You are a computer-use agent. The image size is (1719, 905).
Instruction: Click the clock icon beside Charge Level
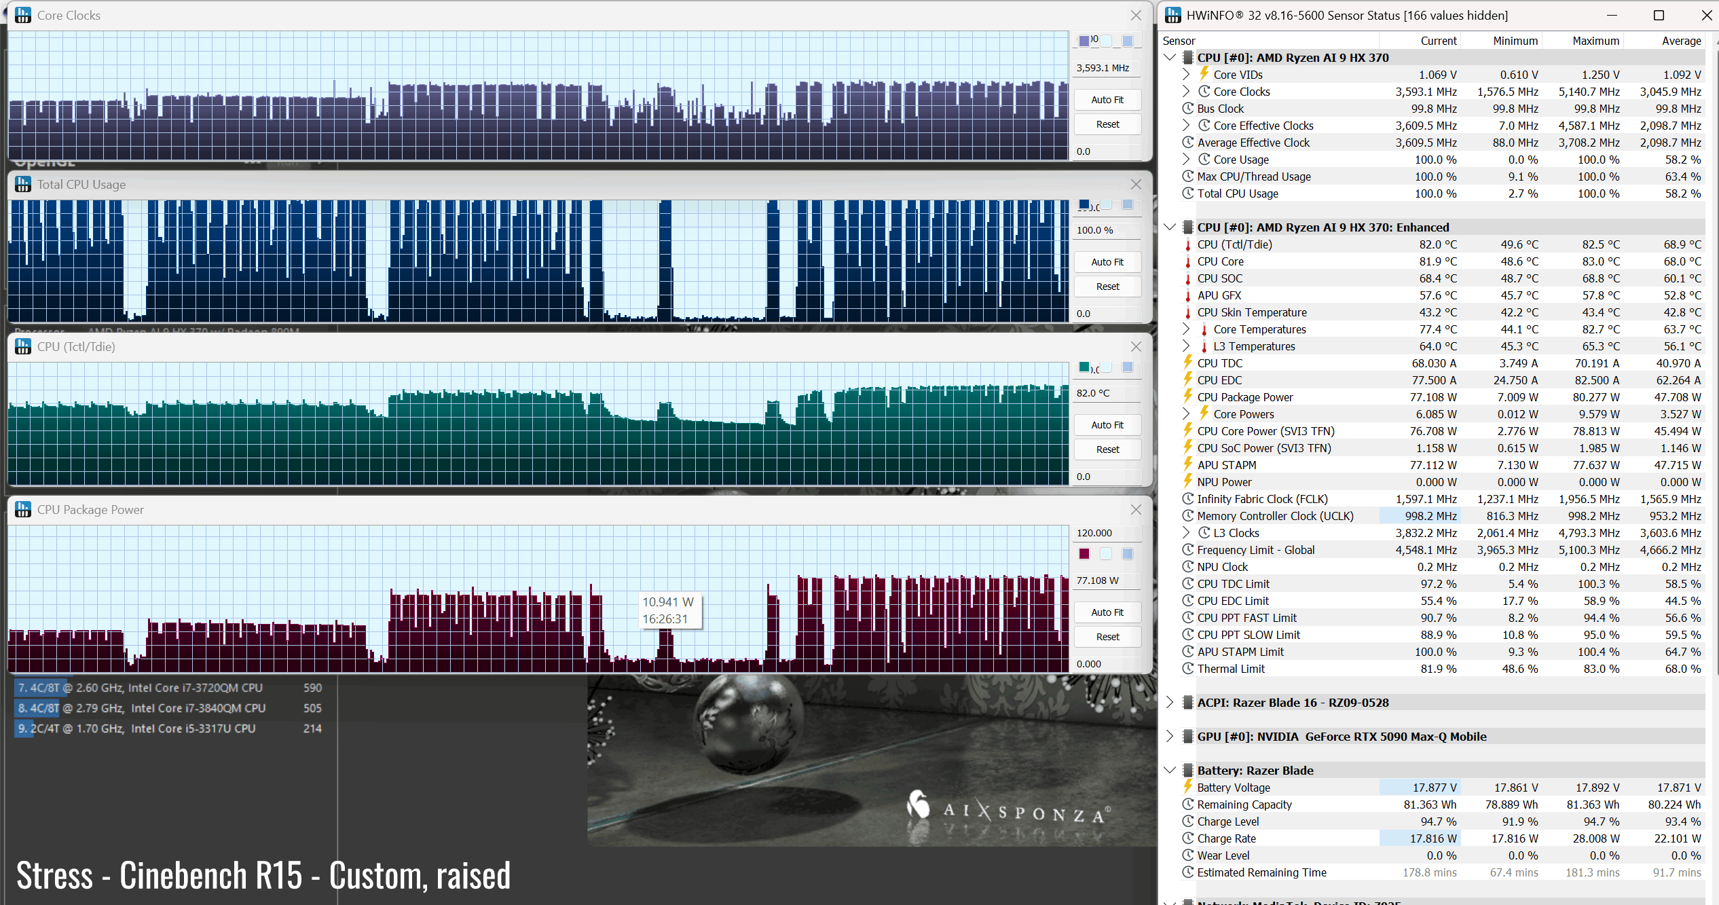pos(1187,821)
